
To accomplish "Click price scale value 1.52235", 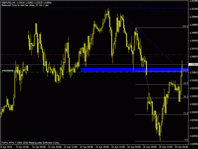I will tap(193, 128).
